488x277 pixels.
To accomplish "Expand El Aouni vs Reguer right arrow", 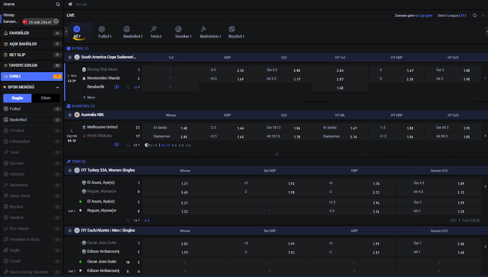I will coord(485,186).
